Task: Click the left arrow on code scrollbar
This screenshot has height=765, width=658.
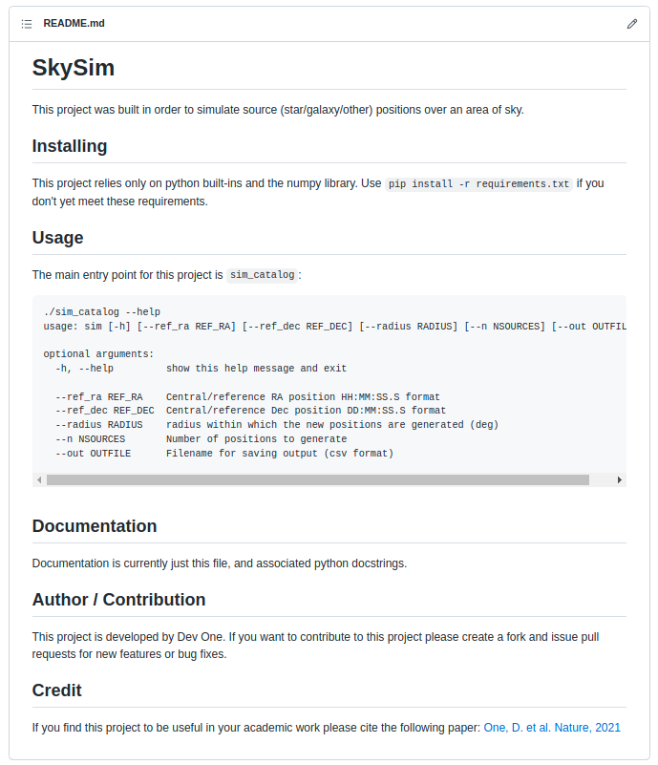Action: [38, 478]
